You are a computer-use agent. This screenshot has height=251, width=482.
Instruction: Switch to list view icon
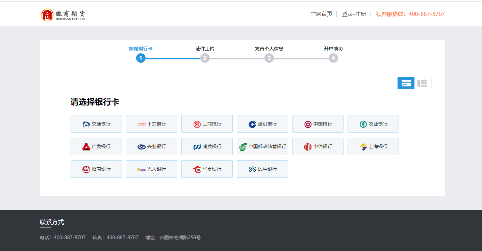click(x=423, y=83)
